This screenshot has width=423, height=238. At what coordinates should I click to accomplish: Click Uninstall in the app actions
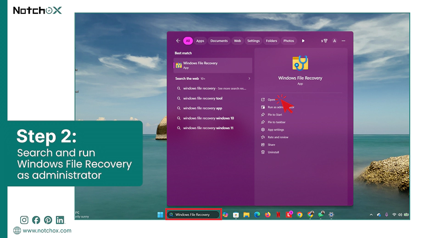[273, 152]
